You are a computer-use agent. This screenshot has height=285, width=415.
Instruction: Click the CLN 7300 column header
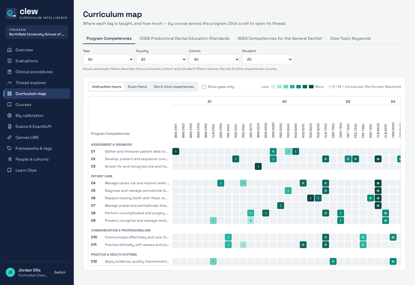pyautogui.click(x=326, y=131)
